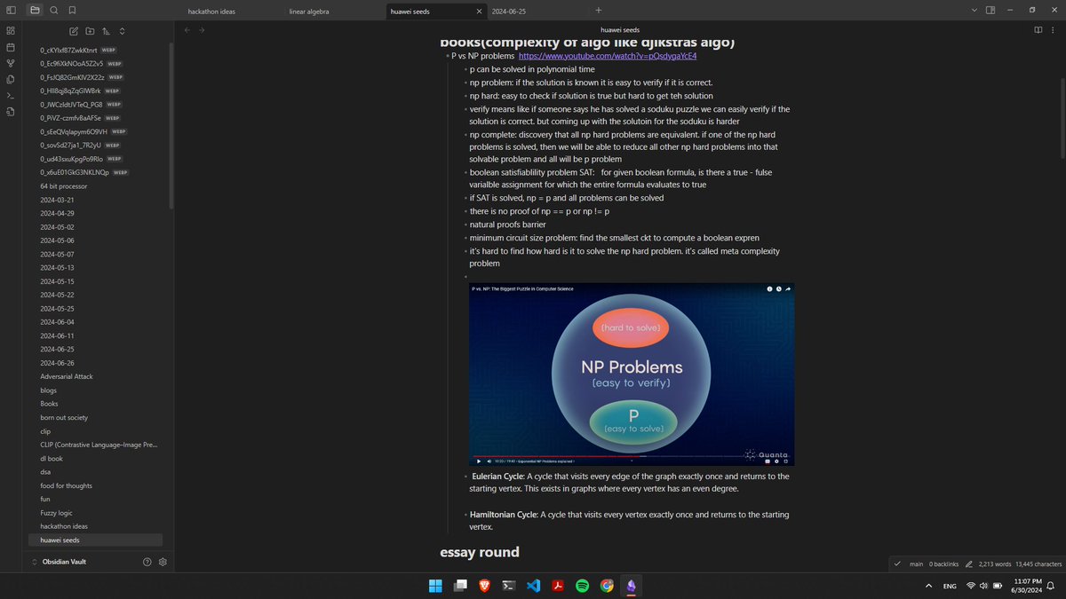Toggle the left sidebar panel icon
The width and height of the screenshot is (1066, 599).
point(11,10)
